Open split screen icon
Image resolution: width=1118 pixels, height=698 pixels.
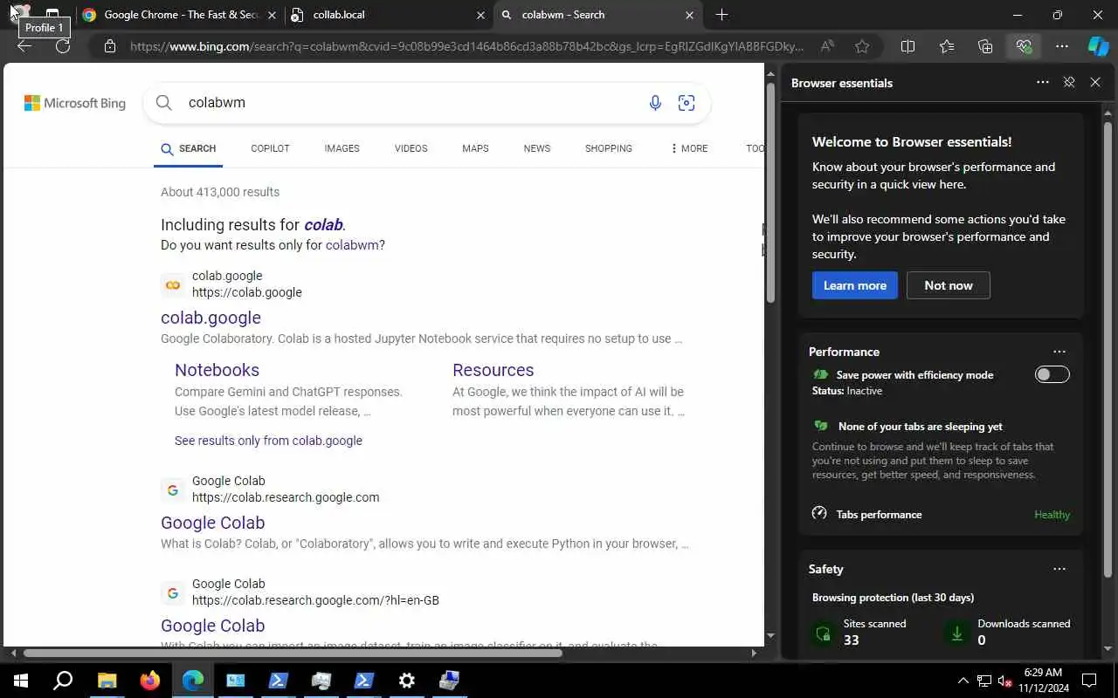tap(908, 46)
